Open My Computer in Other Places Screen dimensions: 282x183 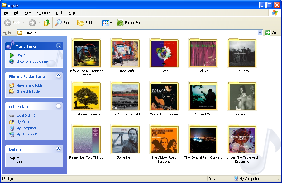pos(26,128)
